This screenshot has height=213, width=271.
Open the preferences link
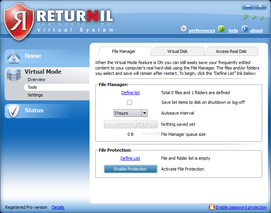click(202, 30)
